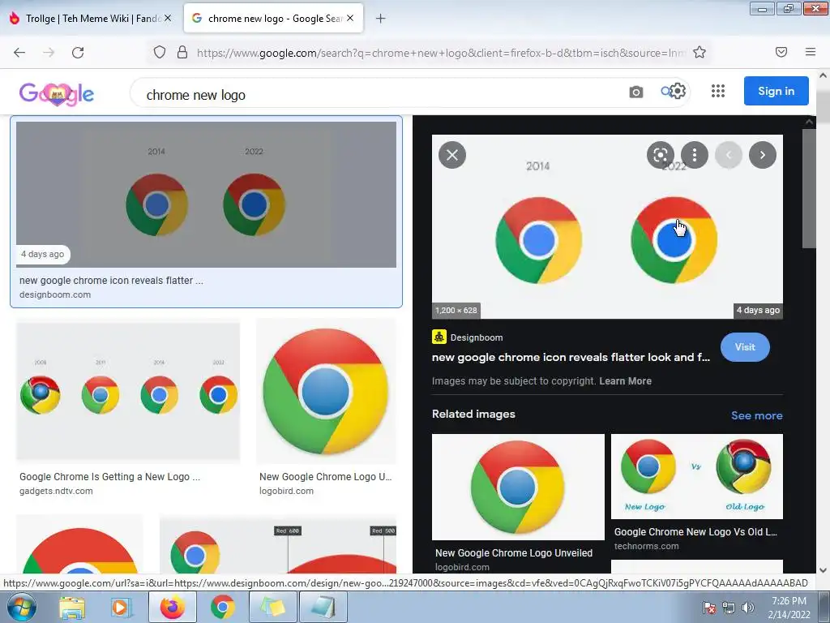Image resolution: width=830 pixels, height=623 pixels.
Task: Search inside image with Lens icon
Action: point(660,155)
